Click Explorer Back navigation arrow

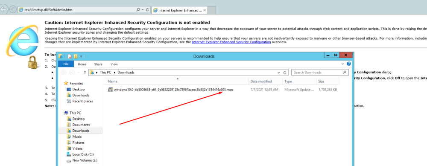click(64, 73)
